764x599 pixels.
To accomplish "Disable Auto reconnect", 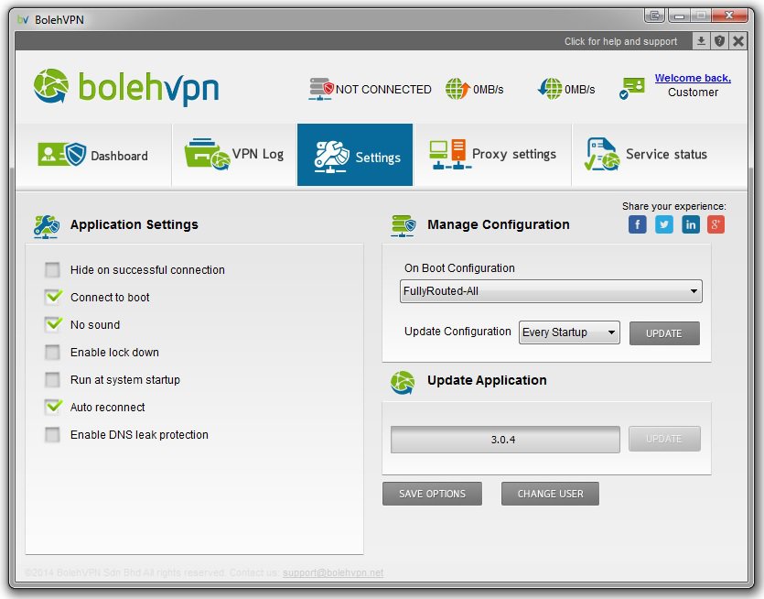I will tap(53, 407).
